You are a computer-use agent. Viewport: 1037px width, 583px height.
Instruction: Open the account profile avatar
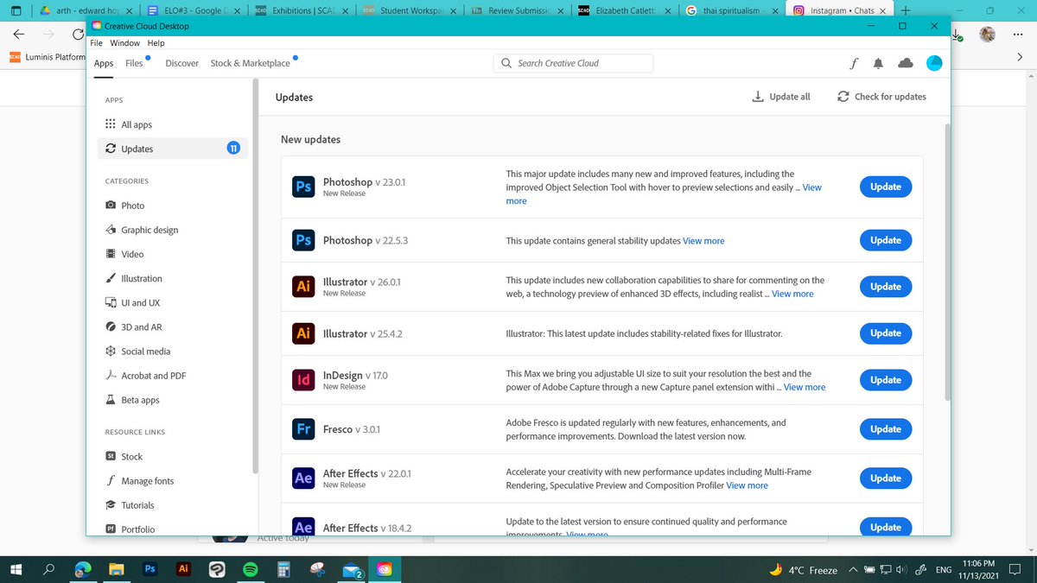point(934,63)
